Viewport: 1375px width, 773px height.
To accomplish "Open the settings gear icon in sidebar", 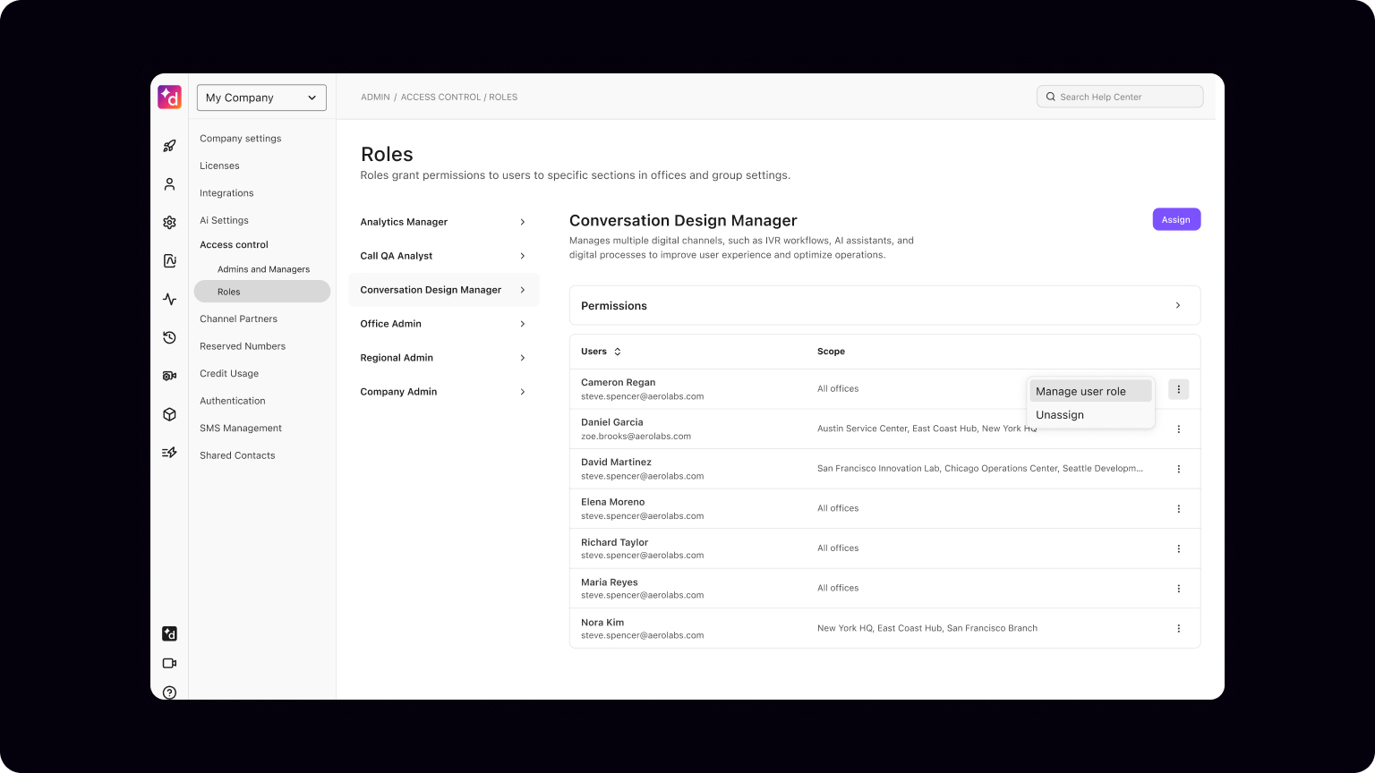I will pos(169,222).
